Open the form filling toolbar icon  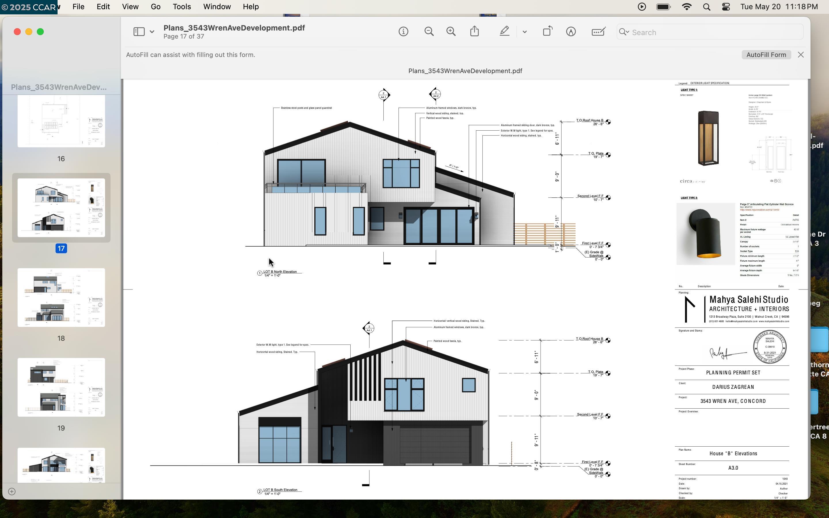click(x=598, y=32)
